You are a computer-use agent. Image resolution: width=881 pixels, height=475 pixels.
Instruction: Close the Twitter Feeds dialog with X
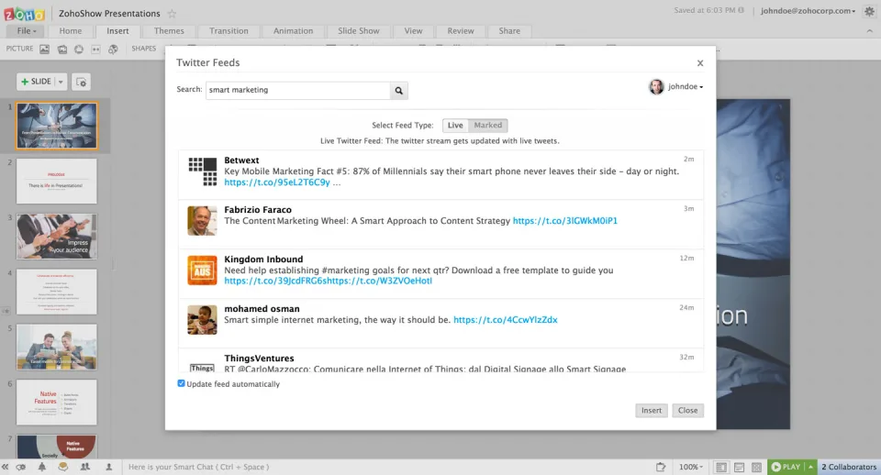click(x=700, y=63)
